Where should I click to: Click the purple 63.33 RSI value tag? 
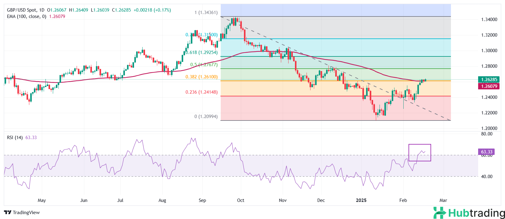point(486,152)
